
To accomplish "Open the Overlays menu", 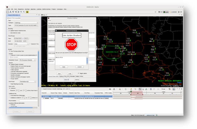I will [x=27, y=9].
